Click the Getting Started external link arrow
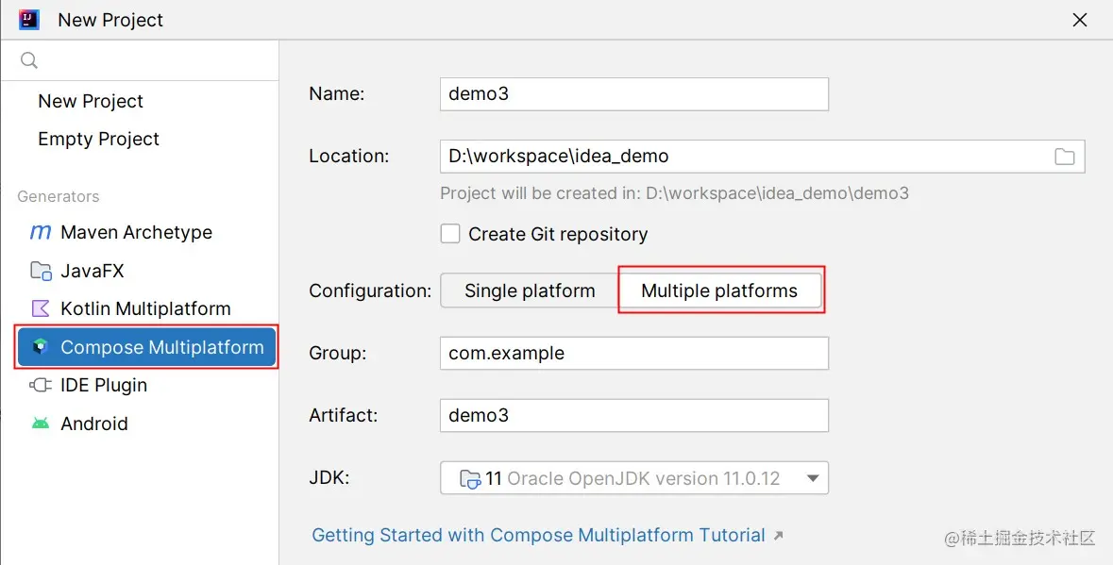This screenshot has height=565, width=1113. (778, 535)
